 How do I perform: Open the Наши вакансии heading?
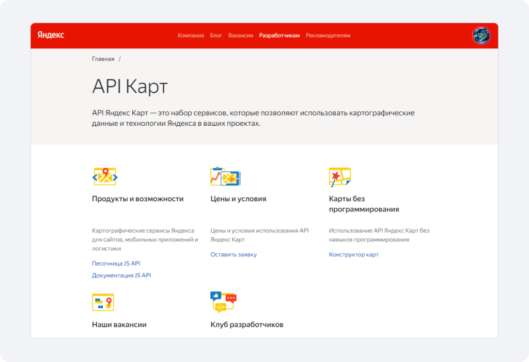pos(119,325)
